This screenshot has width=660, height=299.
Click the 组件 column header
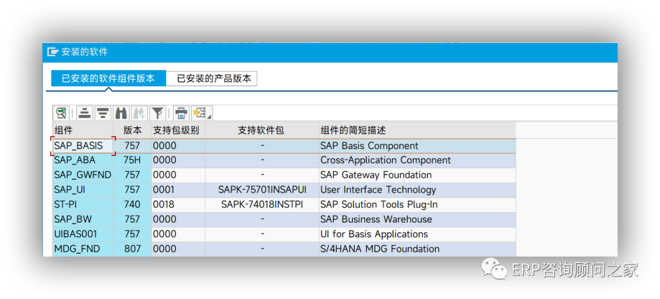(x=83, y=131)
